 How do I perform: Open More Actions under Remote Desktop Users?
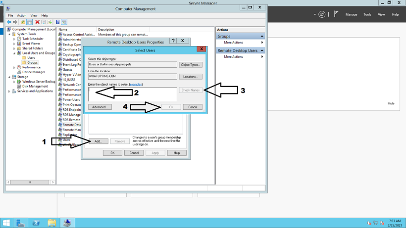(x=233, y=56)
